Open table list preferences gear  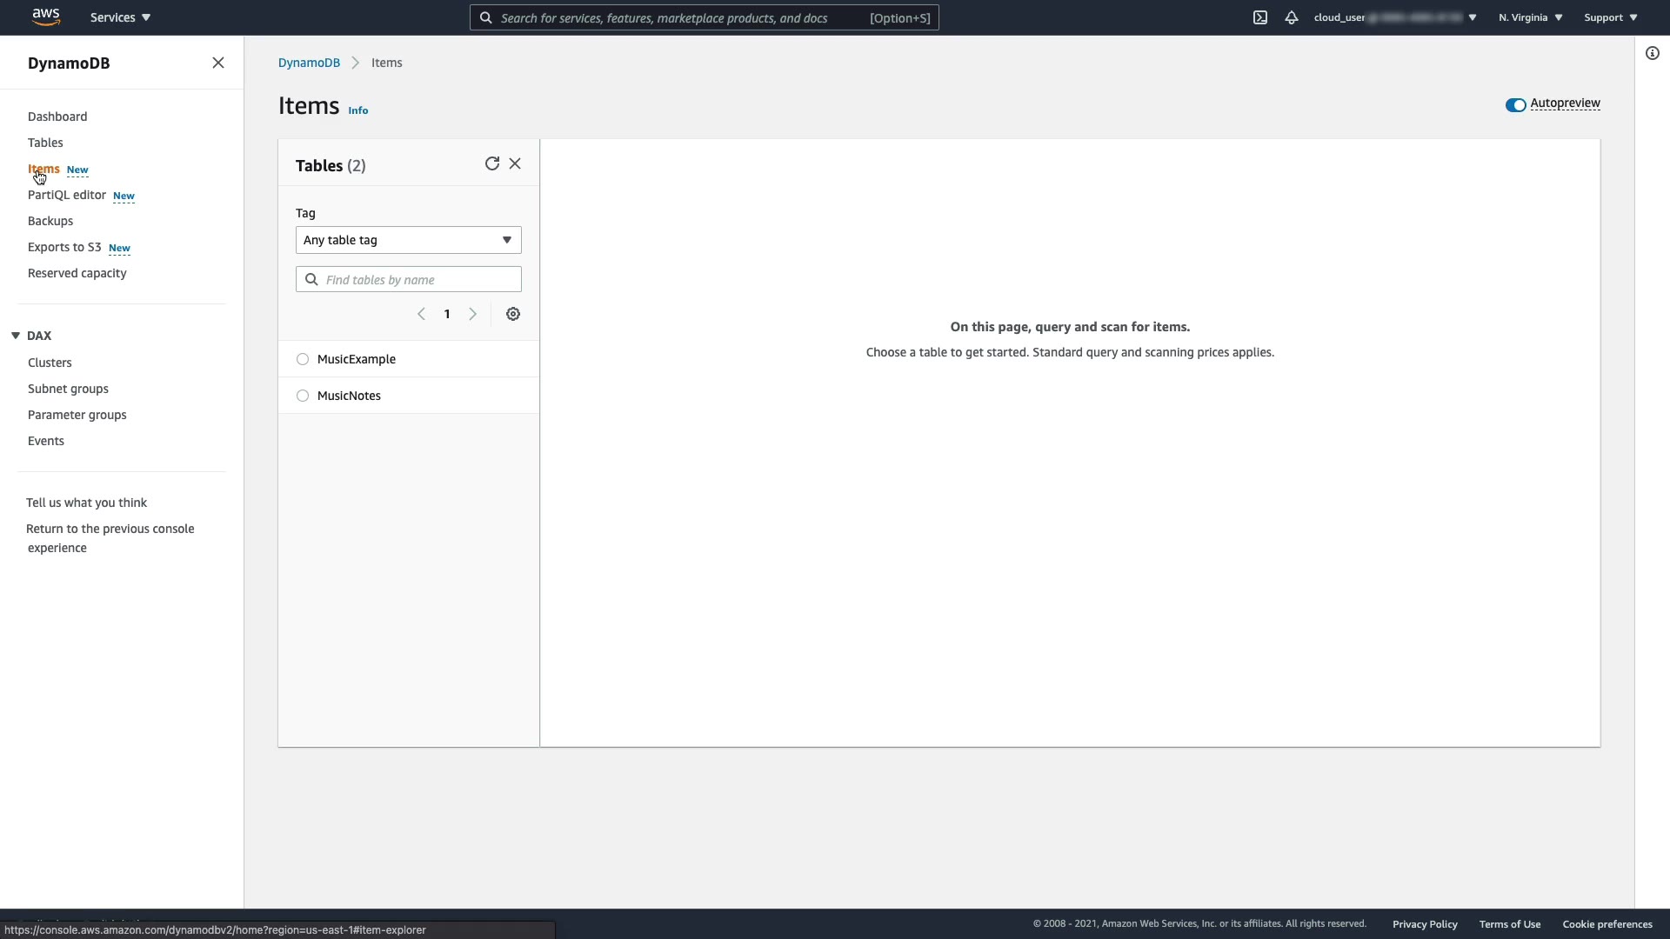(513, 314)
